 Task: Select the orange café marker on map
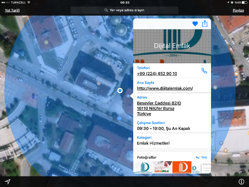(x=236, y=74)
